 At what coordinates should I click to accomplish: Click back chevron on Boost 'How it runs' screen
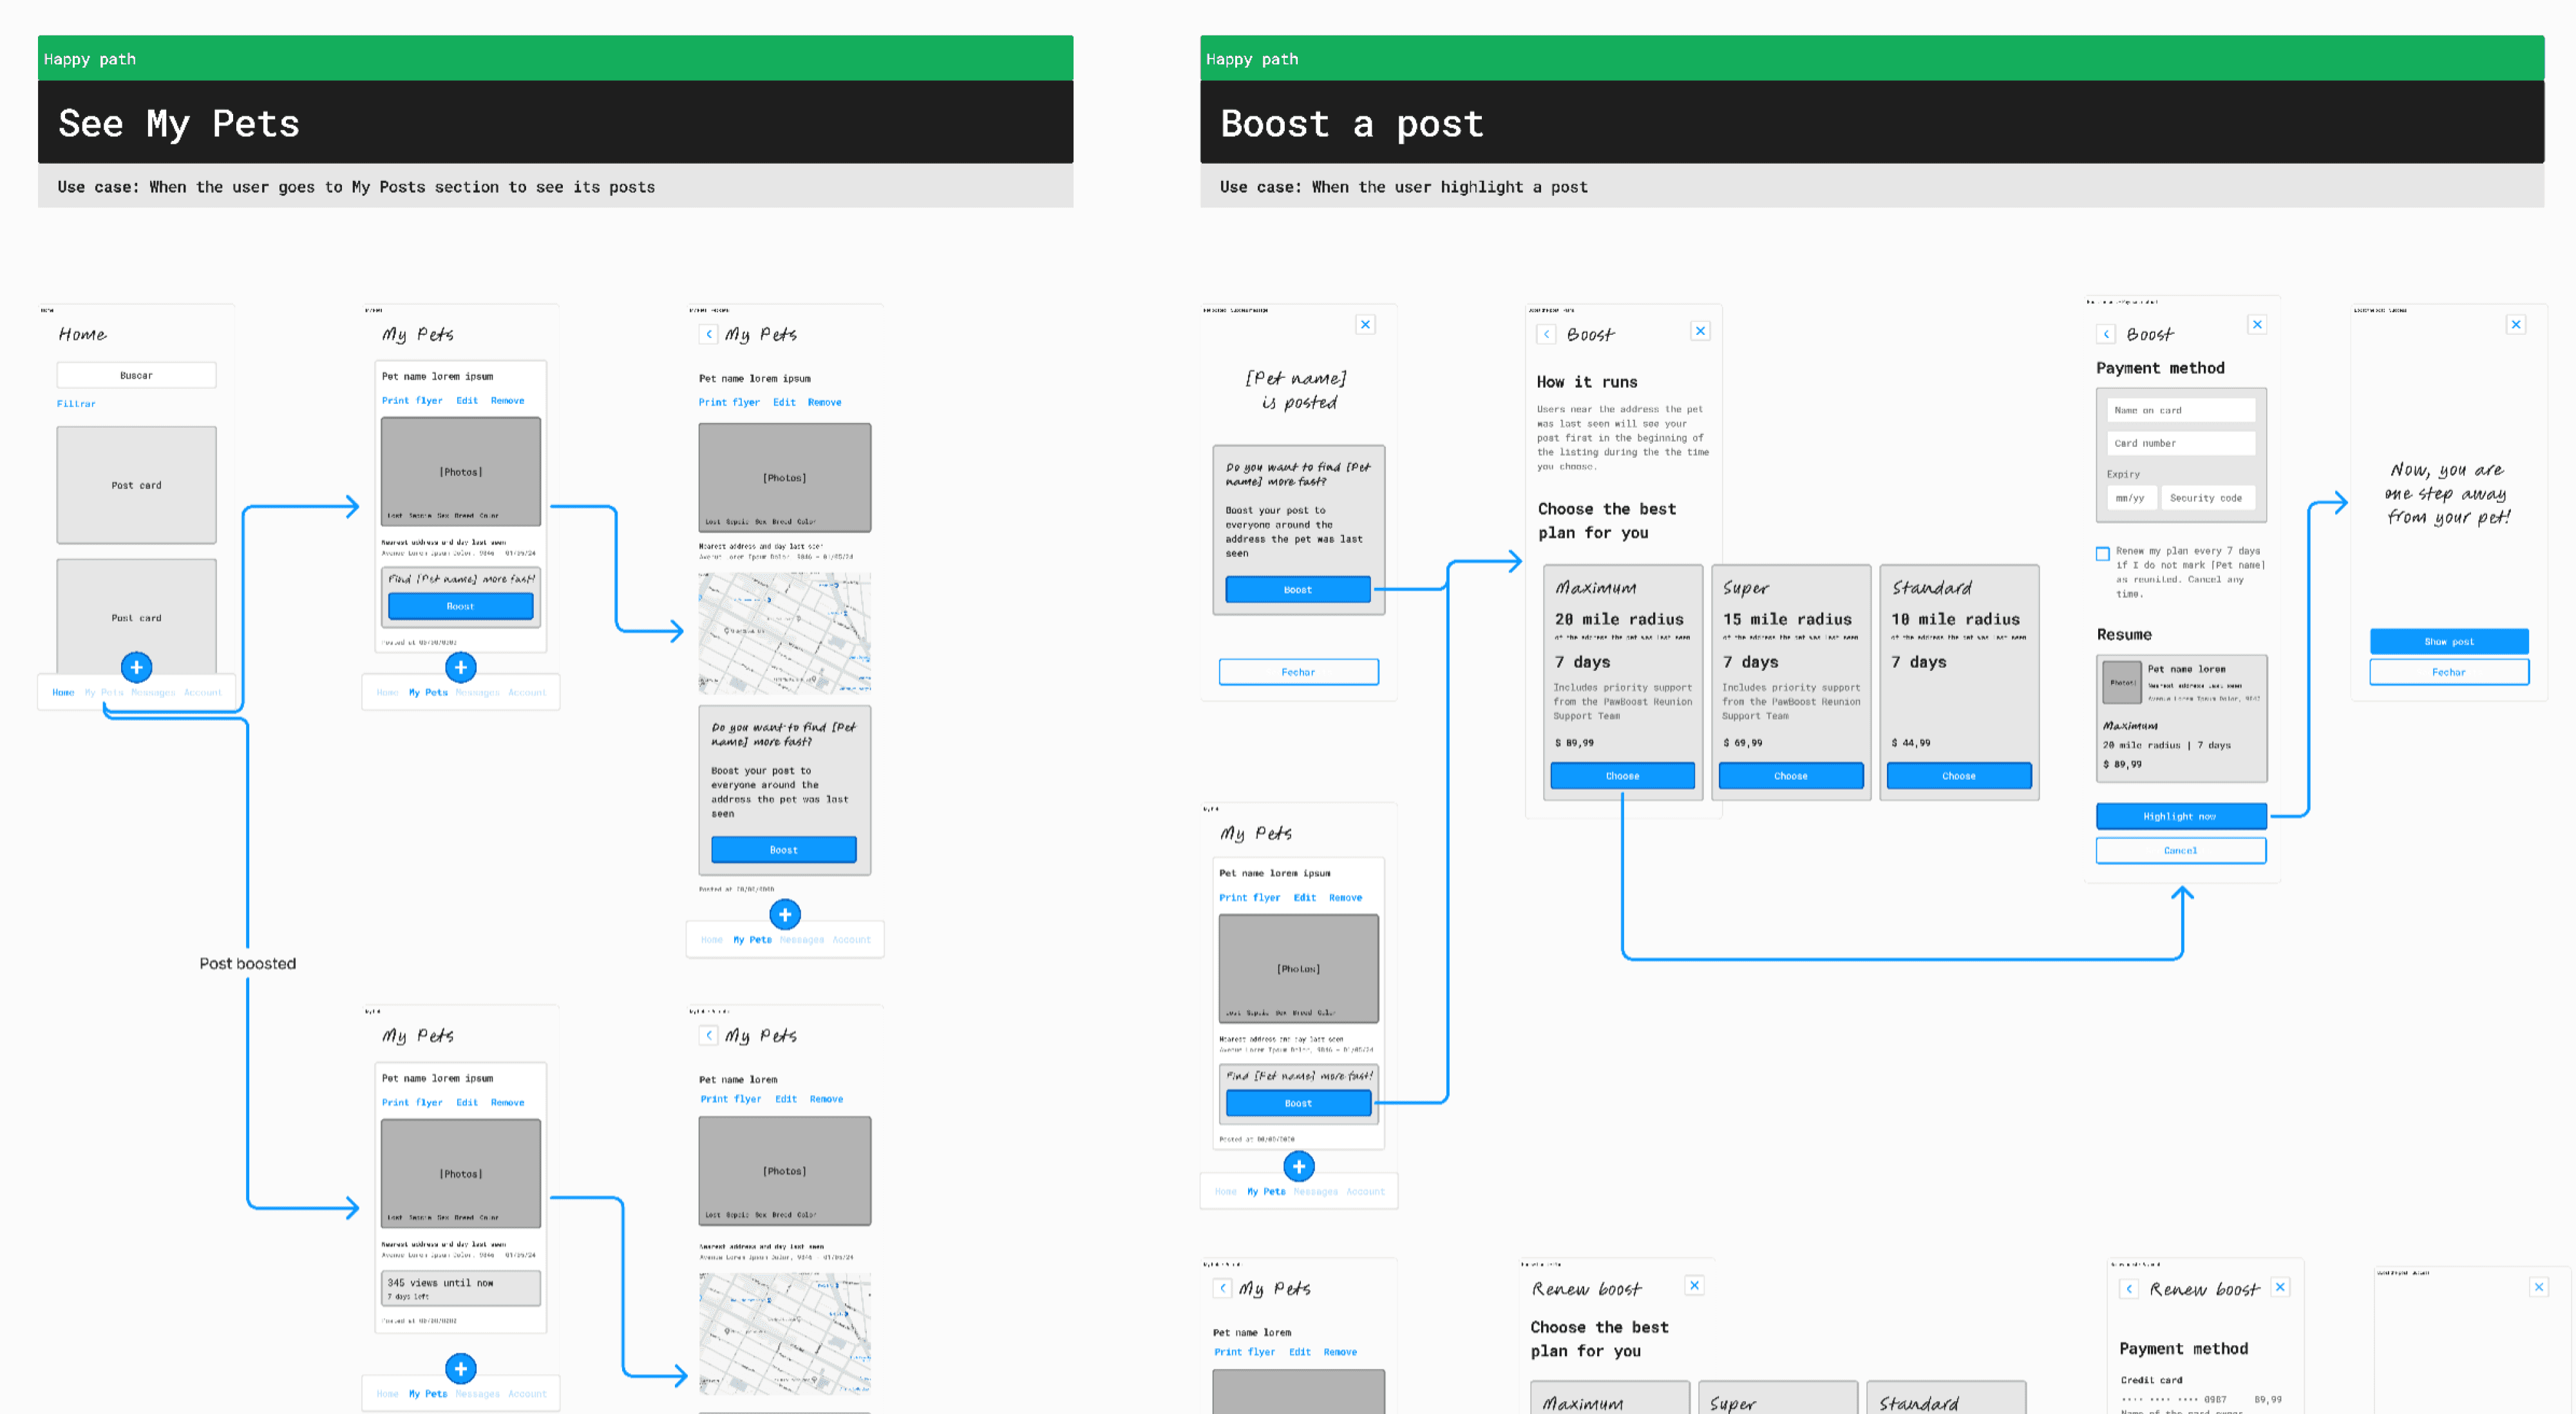(x=1546, y=334)
